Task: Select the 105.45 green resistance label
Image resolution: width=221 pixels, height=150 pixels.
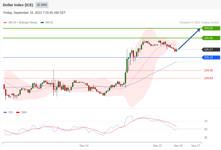Action: pyautogui.click(x=211, y=38)
